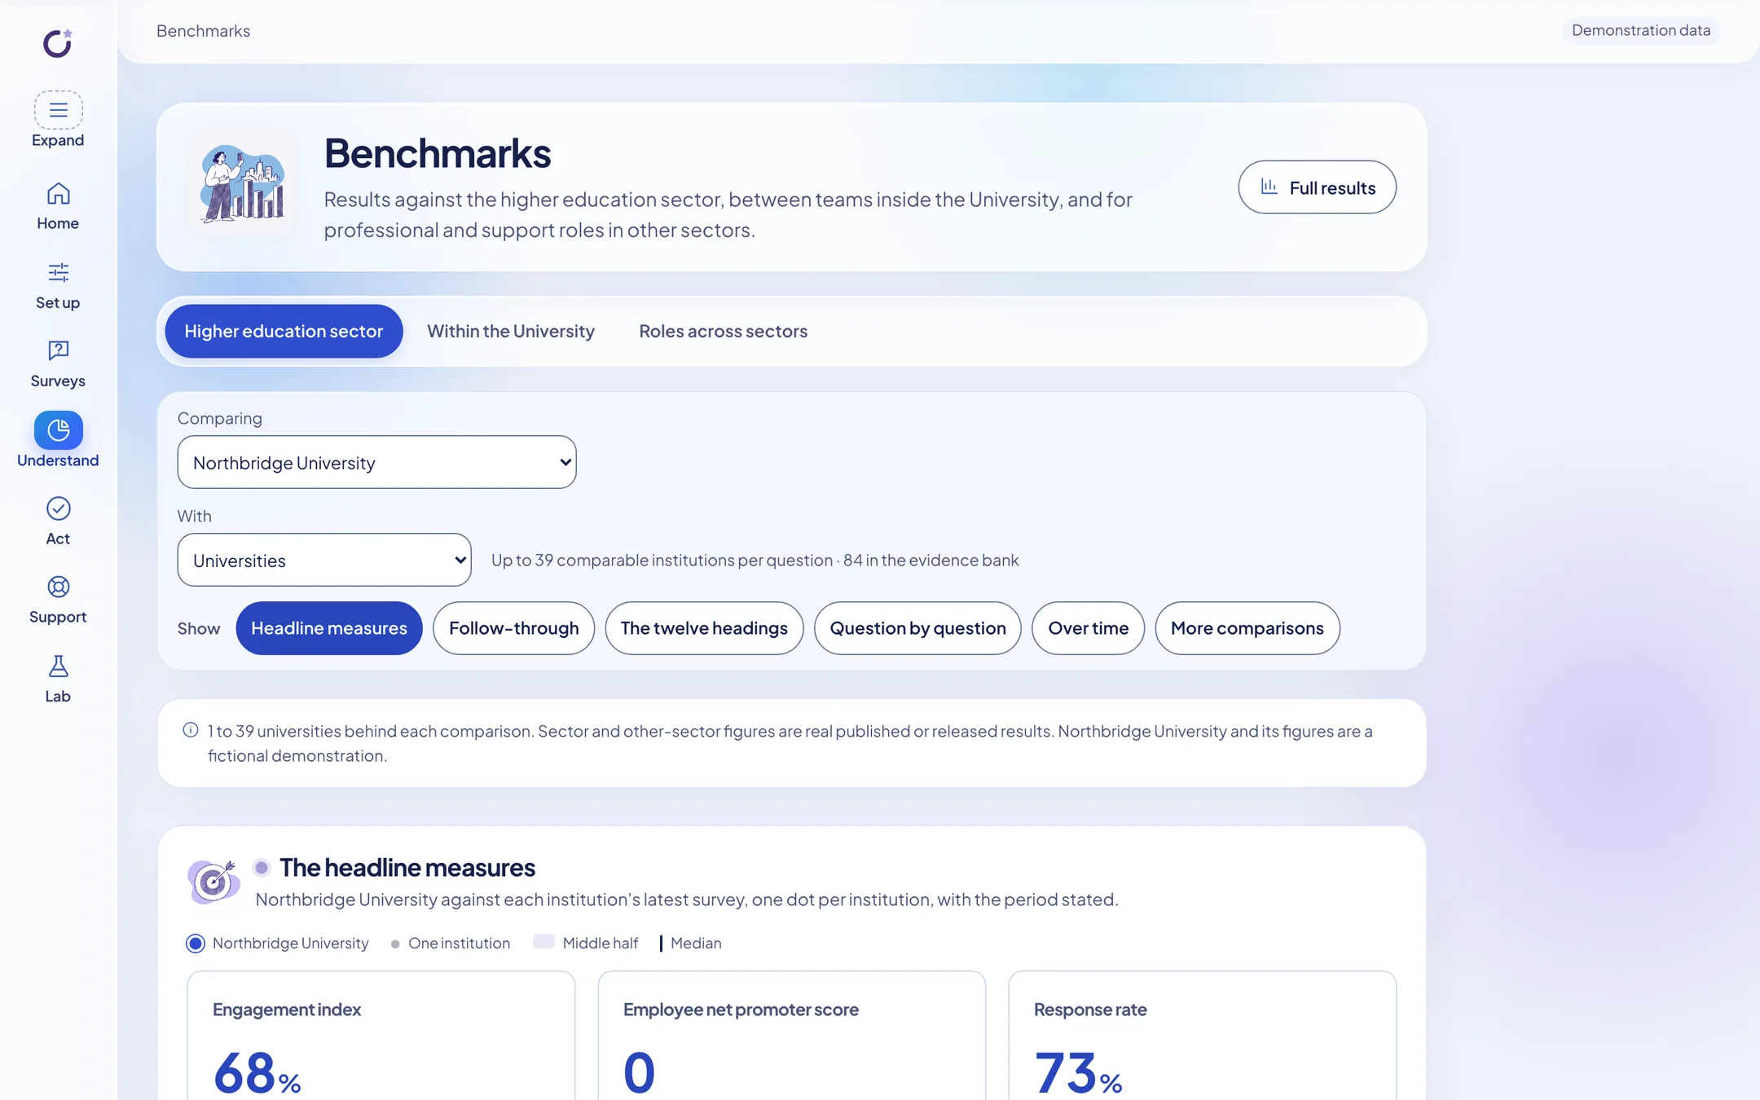Select the Understand sidebar icon
Screen dimensions: 1760x1100
pos(58,430)
